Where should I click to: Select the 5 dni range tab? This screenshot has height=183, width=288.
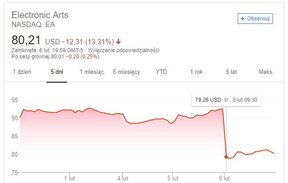point(57,72)
